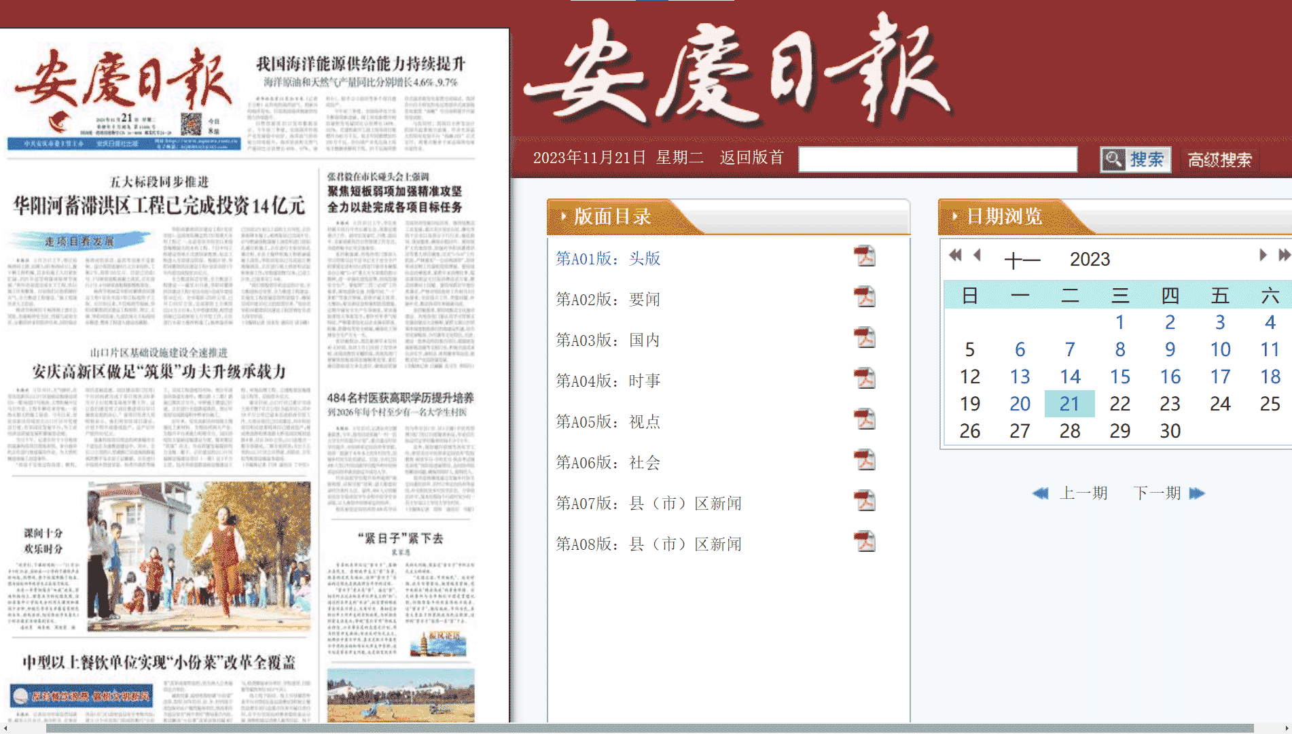This screenshot has height=734, width=1292.
Task: Click 返回版首 link
Action: click(x=751, y=158)
